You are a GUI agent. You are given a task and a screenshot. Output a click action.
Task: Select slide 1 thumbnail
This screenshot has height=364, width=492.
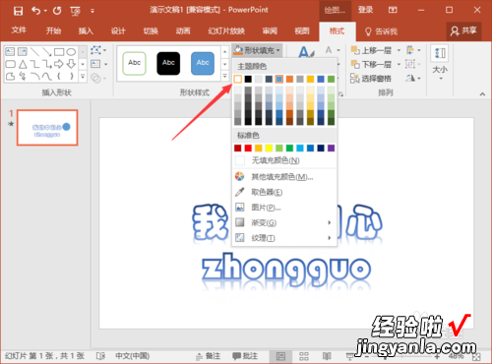(x=47, y=128)
